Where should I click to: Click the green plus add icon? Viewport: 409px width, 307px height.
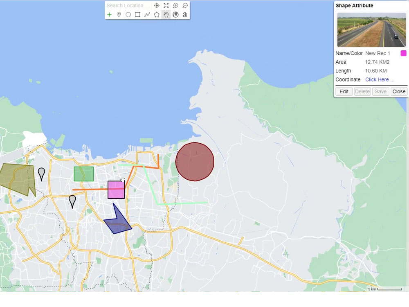(x=109, y=15)
